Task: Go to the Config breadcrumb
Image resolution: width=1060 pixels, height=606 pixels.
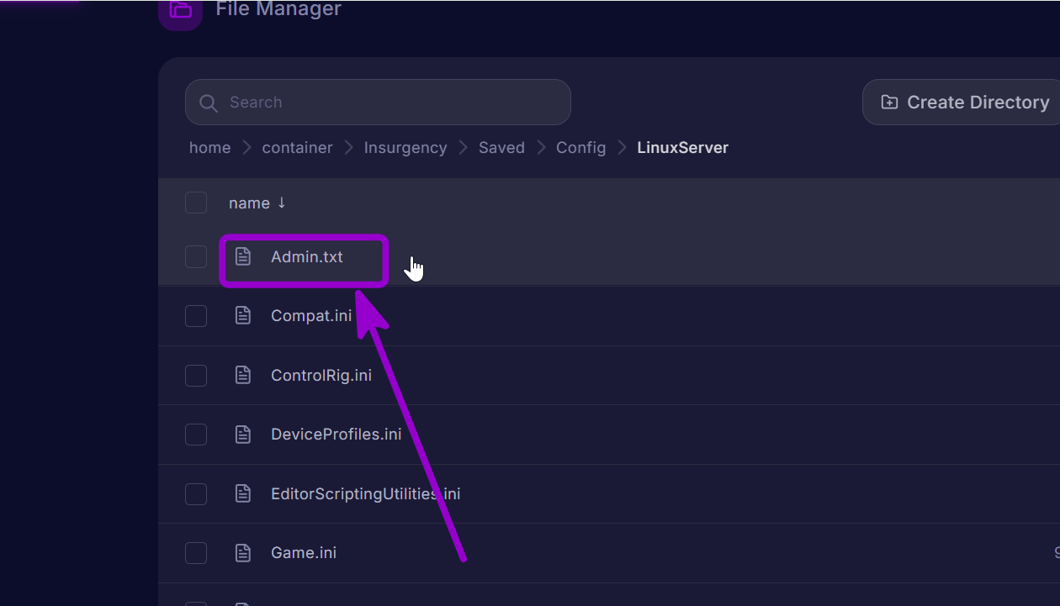Action: [x=580, y=147]
